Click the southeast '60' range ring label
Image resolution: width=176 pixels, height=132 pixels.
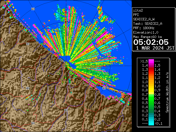click(99, 123)
